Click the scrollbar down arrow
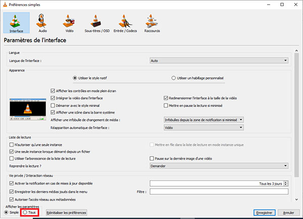Image resolution: width=303 pixels, height=219 pixels. click(296, 199)
